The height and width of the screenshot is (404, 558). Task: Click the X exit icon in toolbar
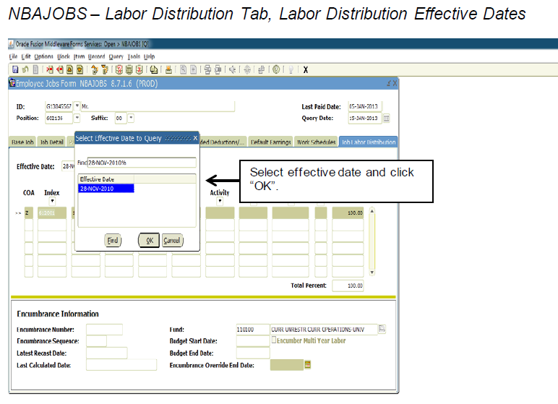click(x=306, y=69)
